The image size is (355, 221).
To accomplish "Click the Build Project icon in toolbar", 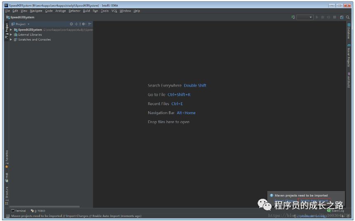I will point(293,17).
